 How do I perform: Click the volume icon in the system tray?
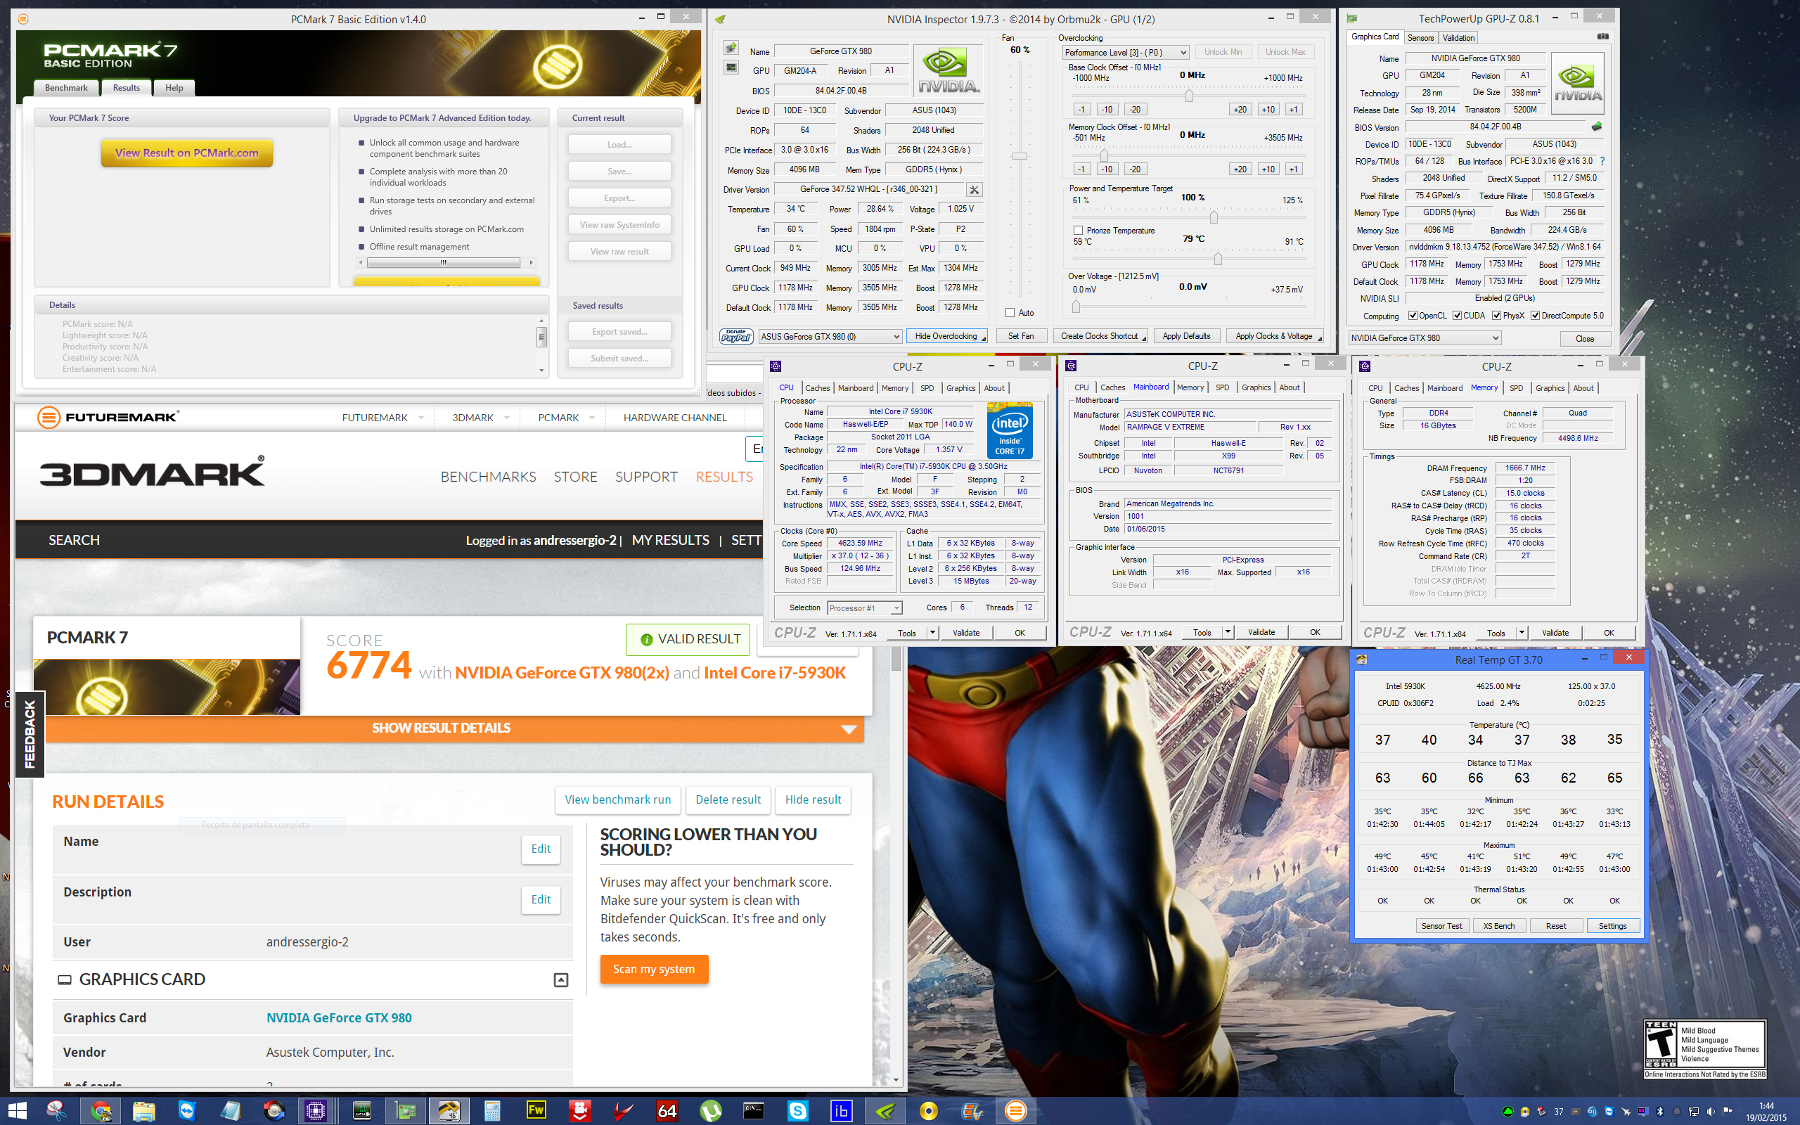[1710, 1112]
